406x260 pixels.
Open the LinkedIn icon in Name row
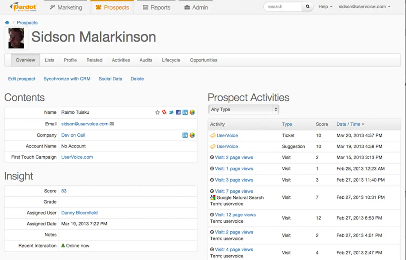(185, 112)
